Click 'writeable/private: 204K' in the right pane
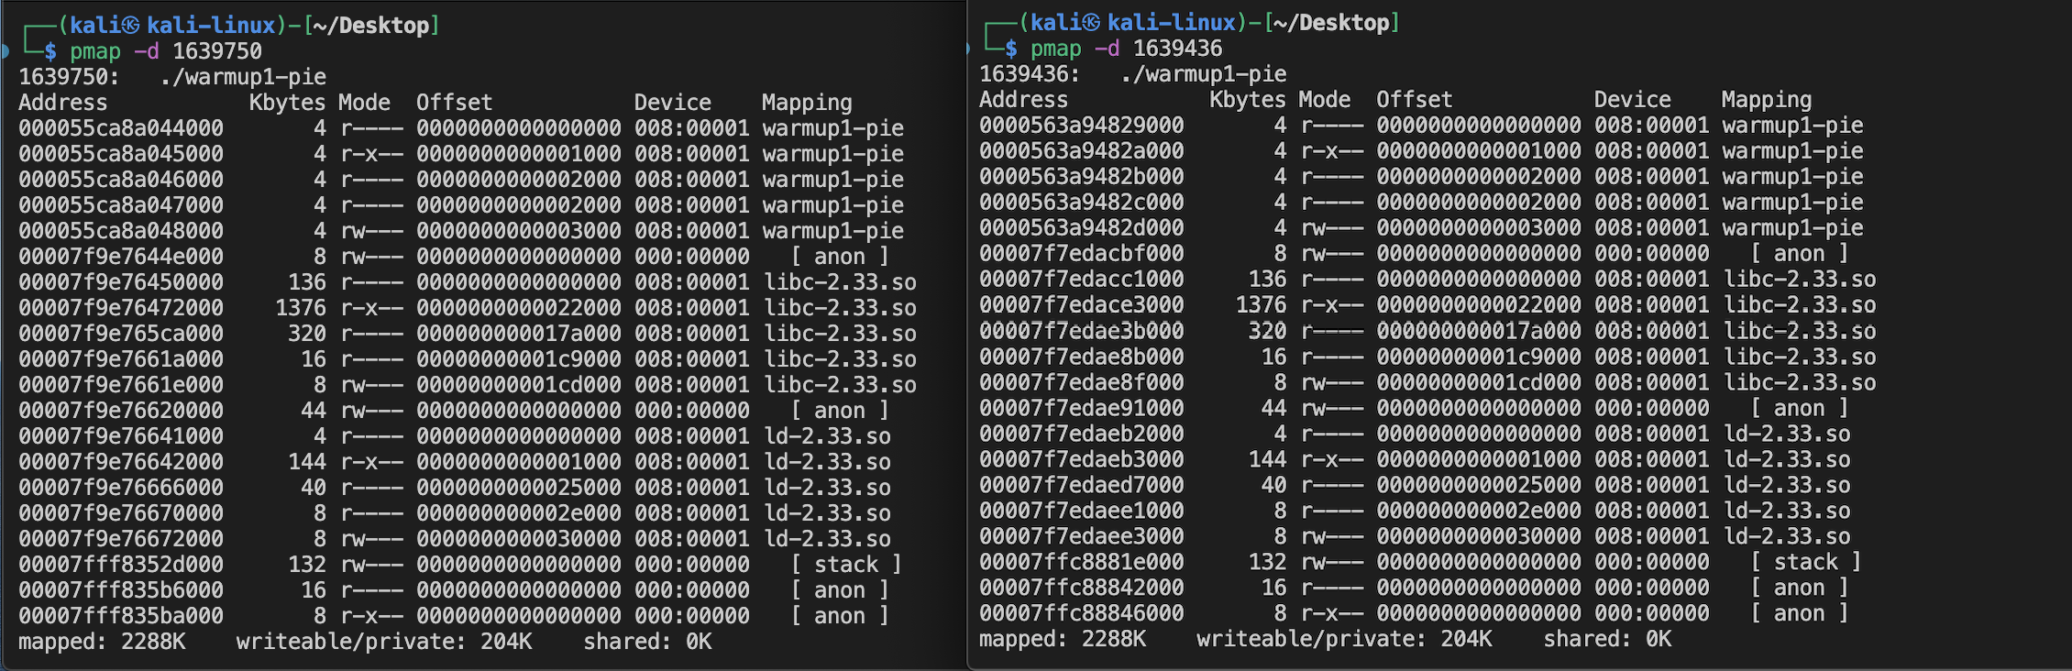Image resolution: width=2072 pixels, height=671 pixels. (1344, 639)
